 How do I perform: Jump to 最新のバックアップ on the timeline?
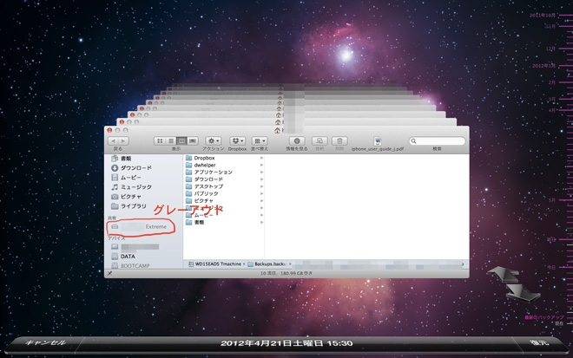[x=544, y=317]
